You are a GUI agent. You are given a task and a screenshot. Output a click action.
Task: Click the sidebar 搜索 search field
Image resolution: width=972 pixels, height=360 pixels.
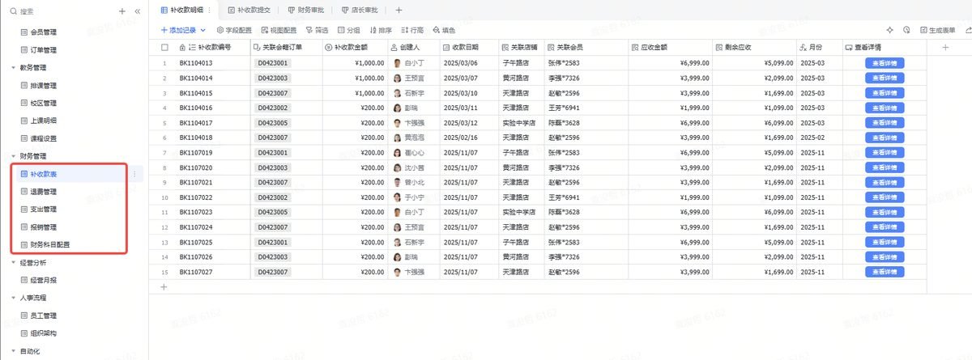click(61, 11)
